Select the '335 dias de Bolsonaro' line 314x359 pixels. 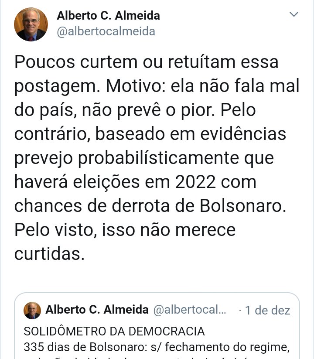pyautogui.click(x=157, y=347)
